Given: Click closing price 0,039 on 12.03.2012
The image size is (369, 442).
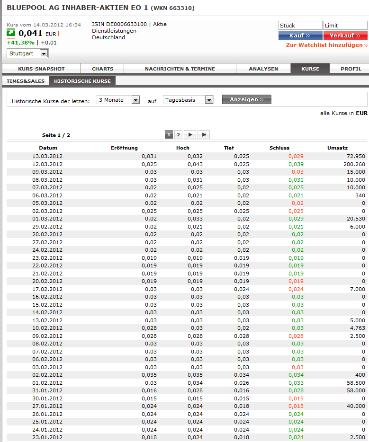Looking at the screenshot, I should point(296,164).
